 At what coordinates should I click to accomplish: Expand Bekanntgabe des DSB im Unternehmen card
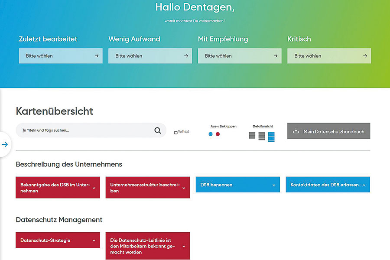94,188
